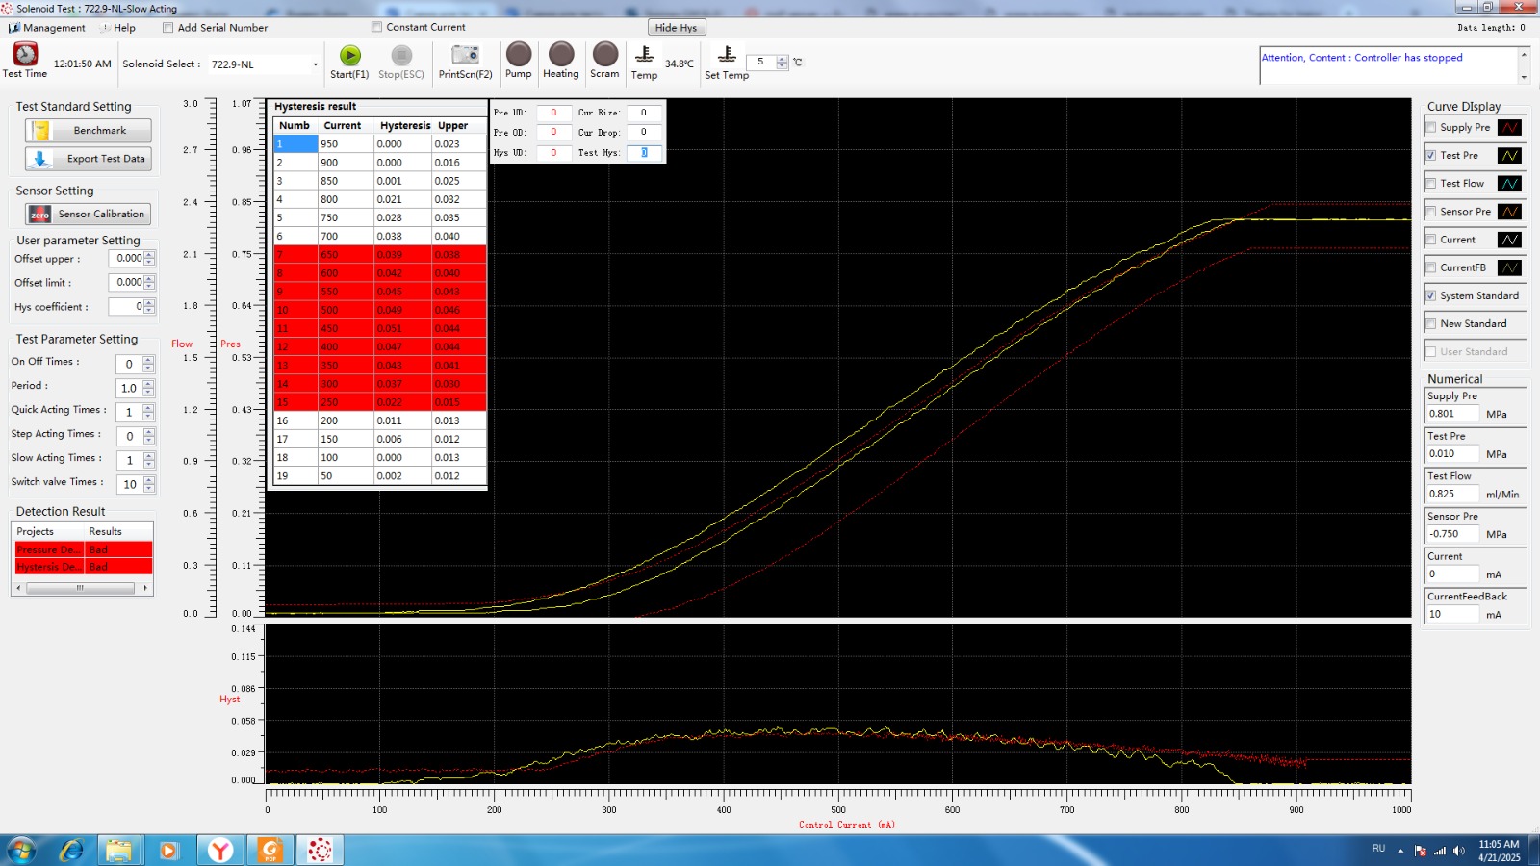Viewport: 1540px width, 866px height.
Task: Increase the Set Temp value spinner
Action: point(782,59)
